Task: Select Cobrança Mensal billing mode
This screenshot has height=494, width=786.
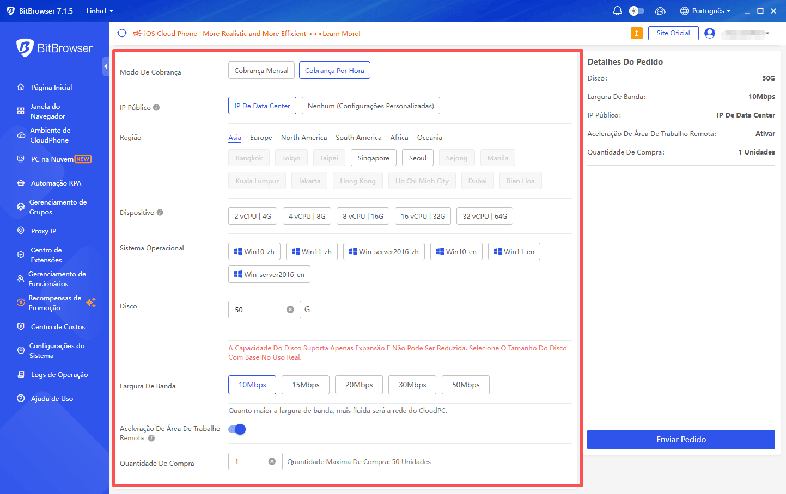Action: click(x=261, y=70)
